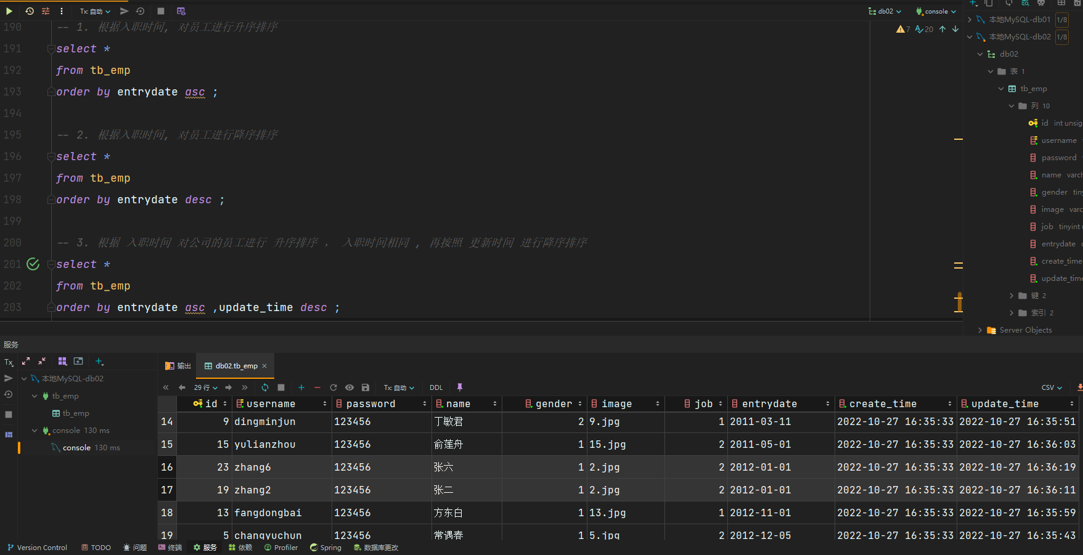
Task: Select the cell containing dingminjun
Action: point(282,422)
